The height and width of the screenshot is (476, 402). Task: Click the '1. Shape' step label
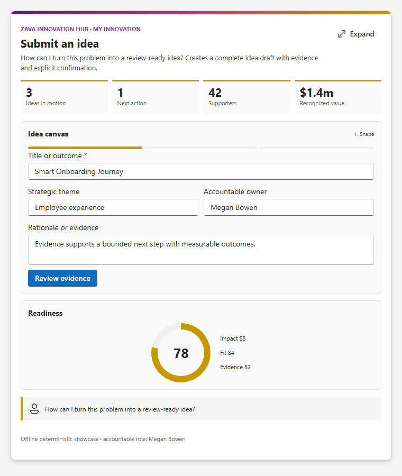[x=364, y=134]
